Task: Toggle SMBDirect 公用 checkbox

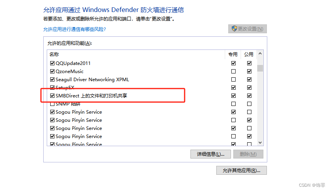Action: 249,96
